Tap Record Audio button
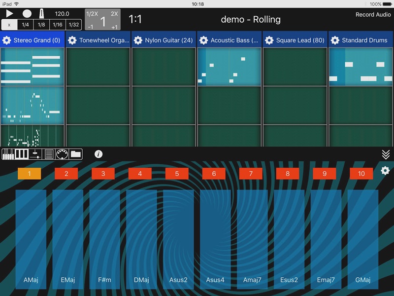 coord(373,15)
